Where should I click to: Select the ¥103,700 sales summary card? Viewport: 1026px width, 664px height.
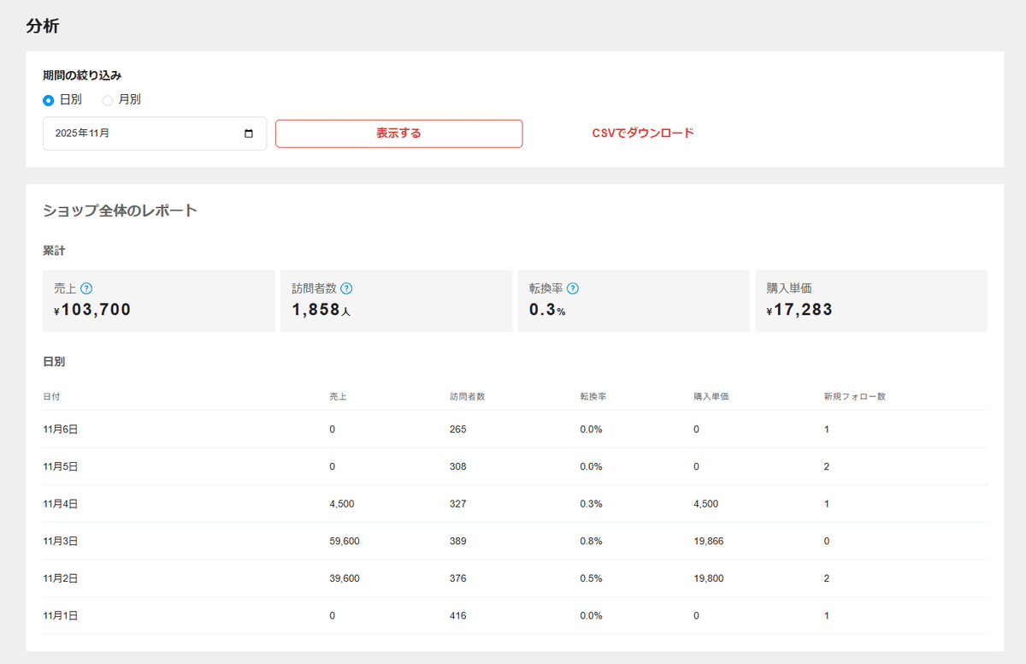(x=158, y=300)
